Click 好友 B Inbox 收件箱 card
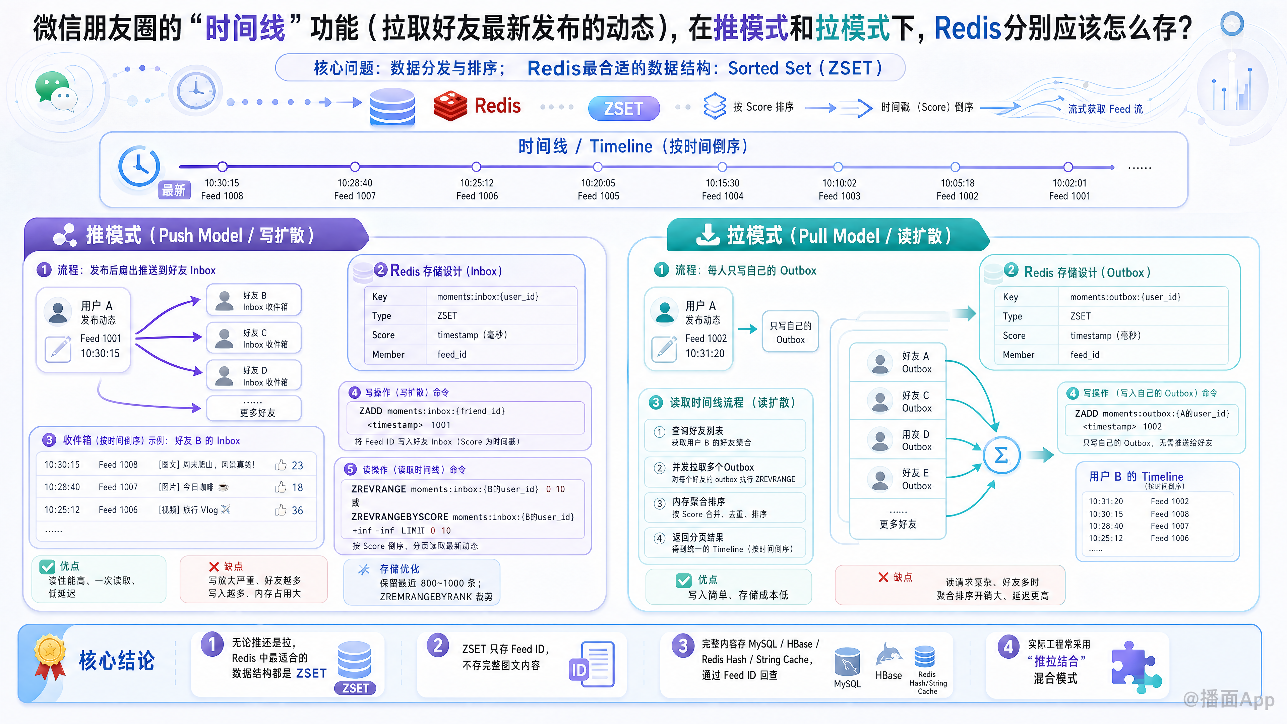Screen dimensions: 1287x724 tap(254, 300)
